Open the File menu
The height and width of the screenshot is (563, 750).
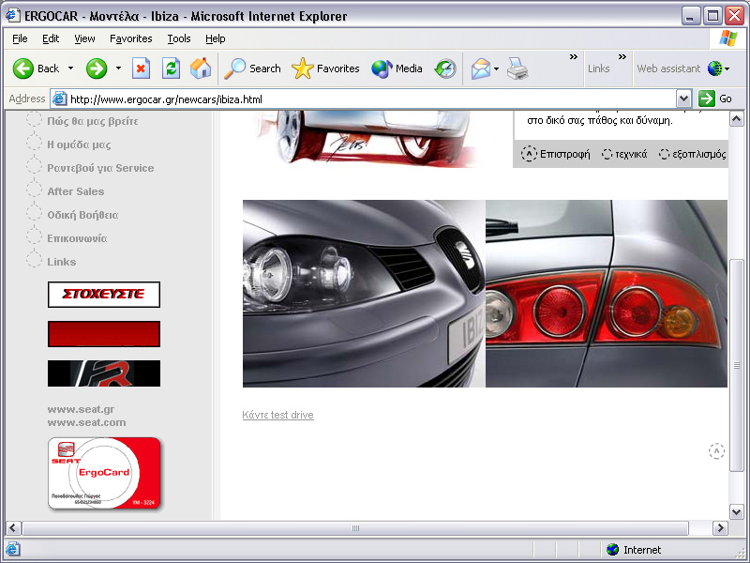pyautogui.click(x=20, y=38)
